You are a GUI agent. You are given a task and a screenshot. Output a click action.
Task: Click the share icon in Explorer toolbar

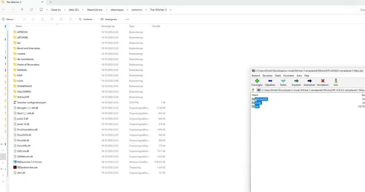click(61, 19)
